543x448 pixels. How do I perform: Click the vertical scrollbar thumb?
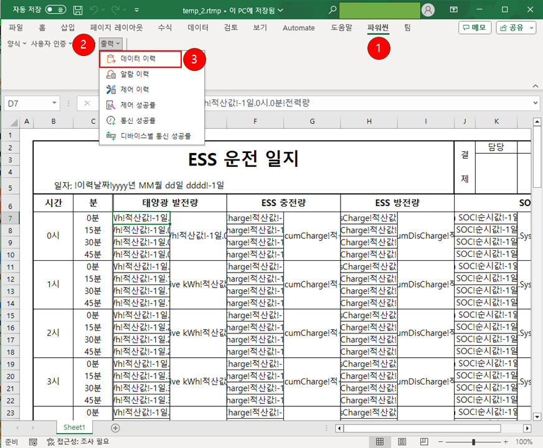(x=537, y=157)
